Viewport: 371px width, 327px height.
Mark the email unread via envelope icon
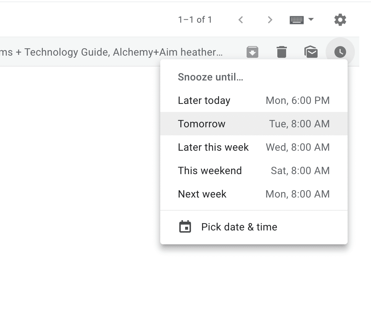pyautogui.click(x=311, y=52)
